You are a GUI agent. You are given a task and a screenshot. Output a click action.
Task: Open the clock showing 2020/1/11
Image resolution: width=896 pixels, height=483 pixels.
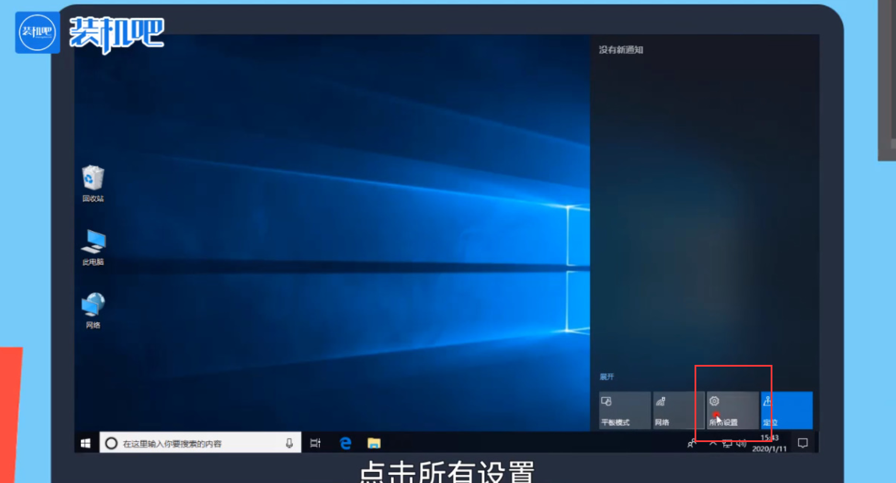point(770,443)
